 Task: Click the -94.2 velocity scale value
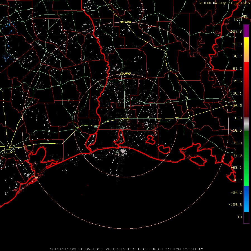pos(236,192)
